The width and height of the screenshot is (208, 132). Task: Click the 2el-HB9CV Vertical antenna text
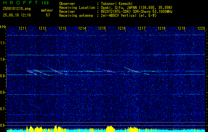(x=129, y=16)
